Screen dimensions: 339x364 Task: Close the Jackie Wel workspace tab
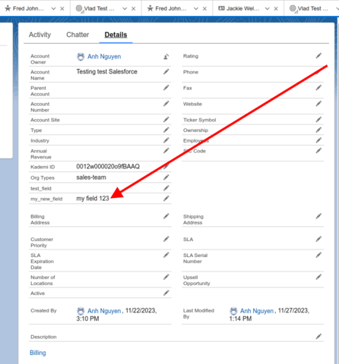tap(276, 8)
